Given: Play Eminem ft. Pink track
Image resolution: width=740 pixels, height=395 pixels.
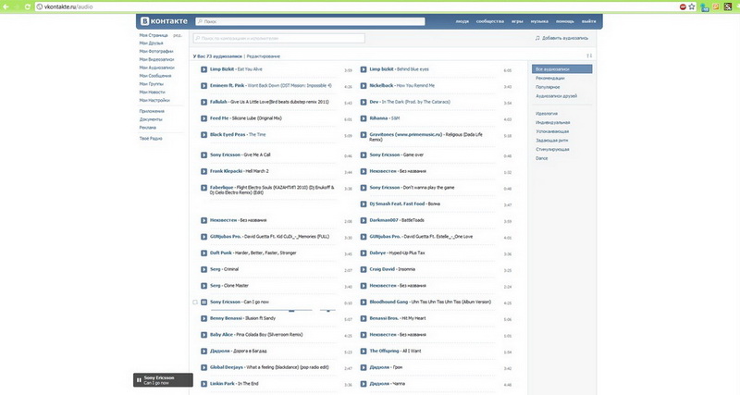Looking at the screenshot, I should point(203,86).
